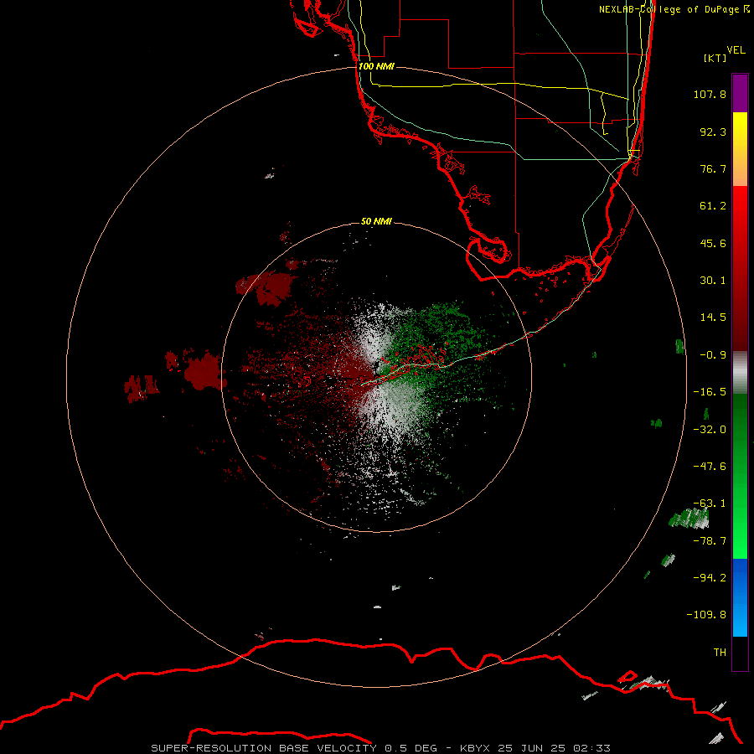This screenshot has width=754, height=754.
Task: Click the 92.3 velocity scale value
Action: (x=713, y=132)
